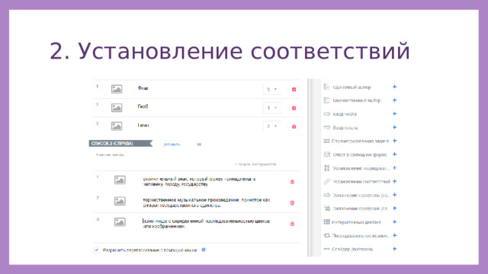This screenshot has width=488, height=274.
Task: Click image icon of 'торжественное музыкальное произведение' definition
Action: 120,201
